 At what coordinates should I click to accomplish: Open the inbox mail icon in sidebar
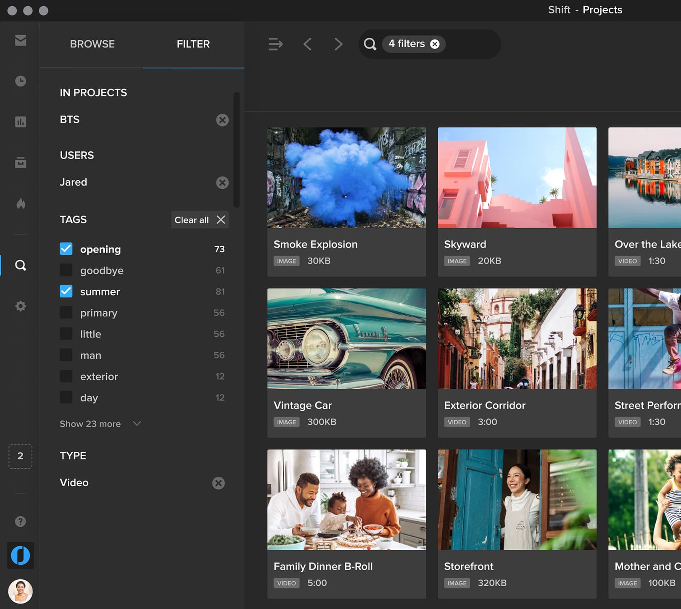click(20, 40)
